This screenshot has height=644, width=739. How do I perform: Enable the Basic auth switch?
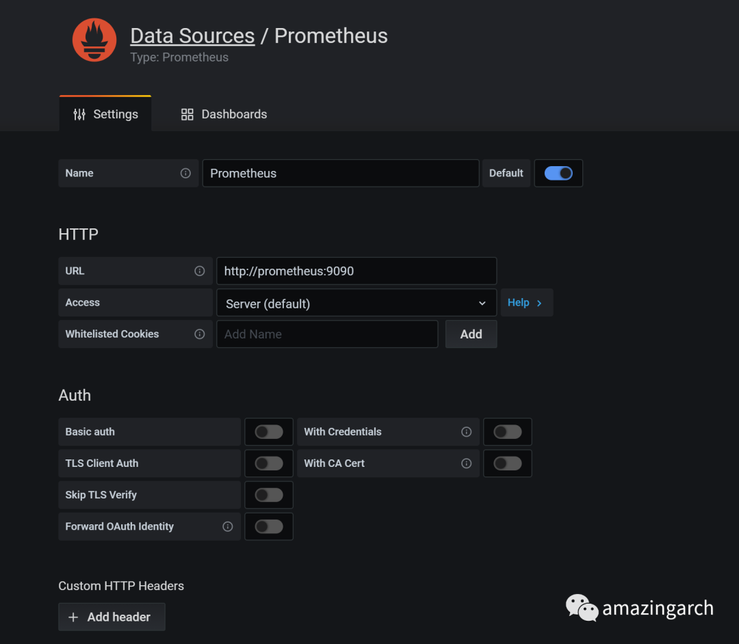(269, 432)
